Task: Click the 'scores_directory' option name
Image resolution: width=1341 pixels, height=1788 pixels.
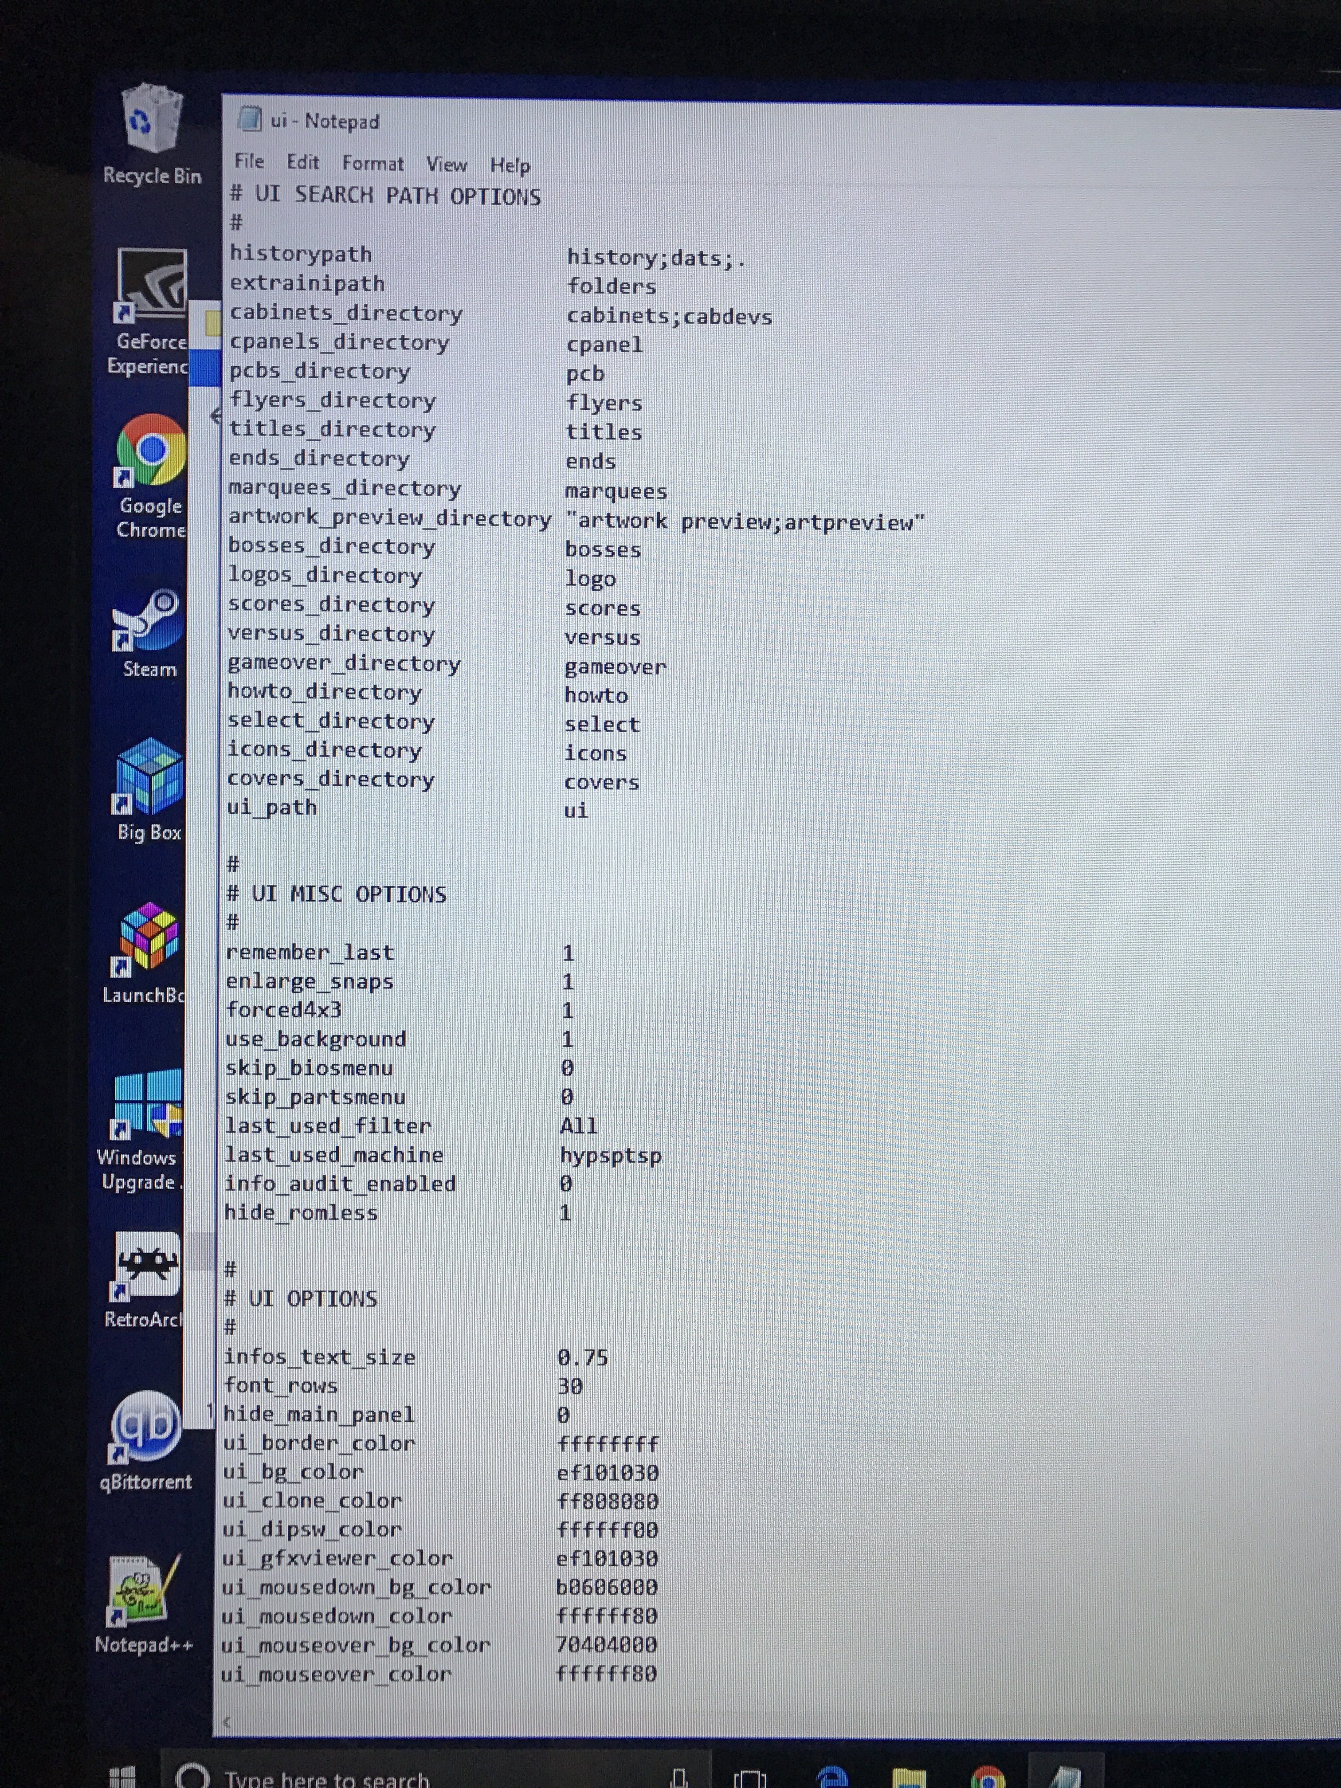Action: point(331,604)
